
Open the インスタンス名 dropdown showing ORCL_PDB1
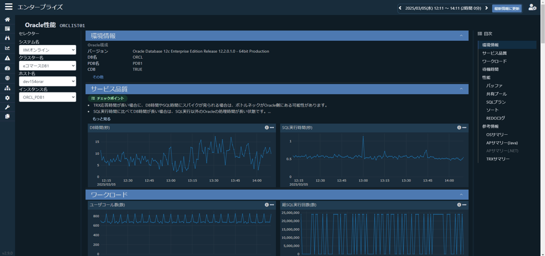click(x=47, y=97)
